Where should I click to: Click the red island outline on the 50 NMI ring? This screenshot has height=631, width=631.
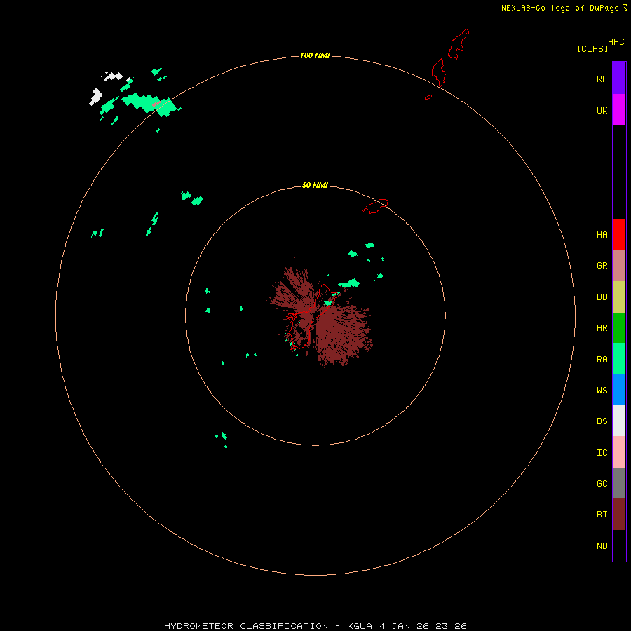coord(375,206)
